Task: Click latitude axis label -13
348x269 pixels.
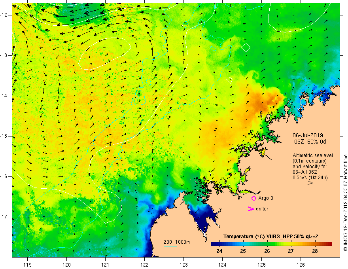Action: [x=4, y=55]
